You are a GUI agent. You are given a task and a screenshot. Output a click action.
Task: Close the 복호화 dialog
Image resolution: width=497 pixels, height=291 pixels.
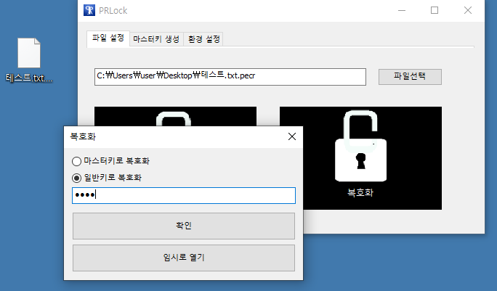point(292,136)
